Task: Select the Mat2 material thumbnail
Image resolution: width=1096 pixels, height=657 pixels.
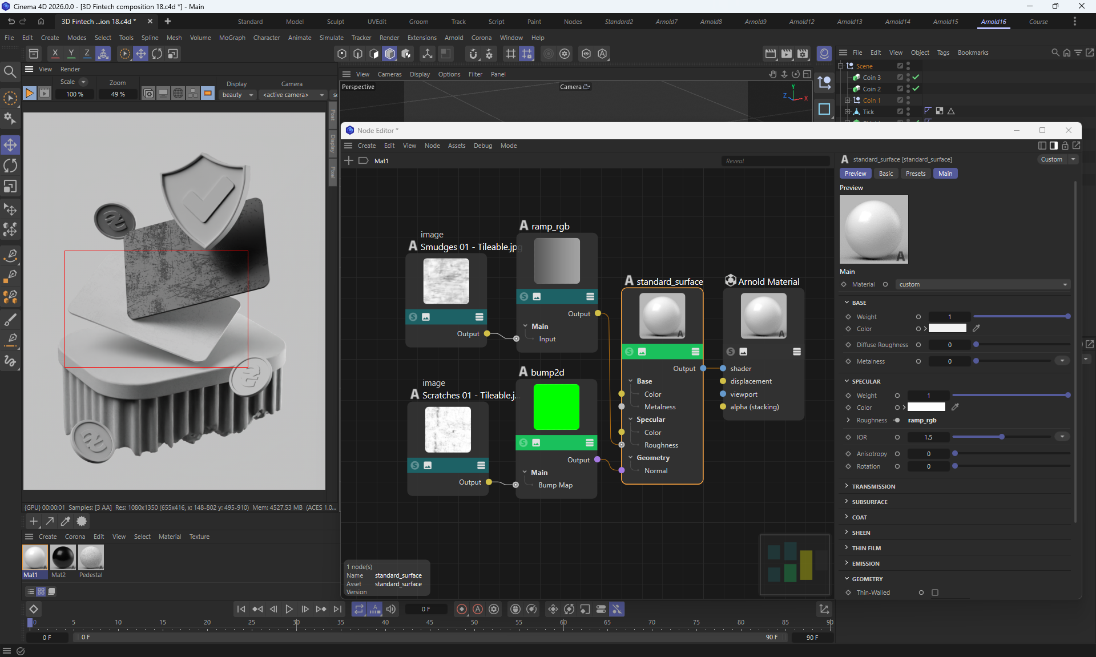Action: coord(62,558)
